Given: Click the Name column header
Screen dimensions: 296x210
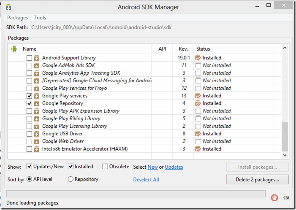Looking at the screenshot, I should click(30, 49).
